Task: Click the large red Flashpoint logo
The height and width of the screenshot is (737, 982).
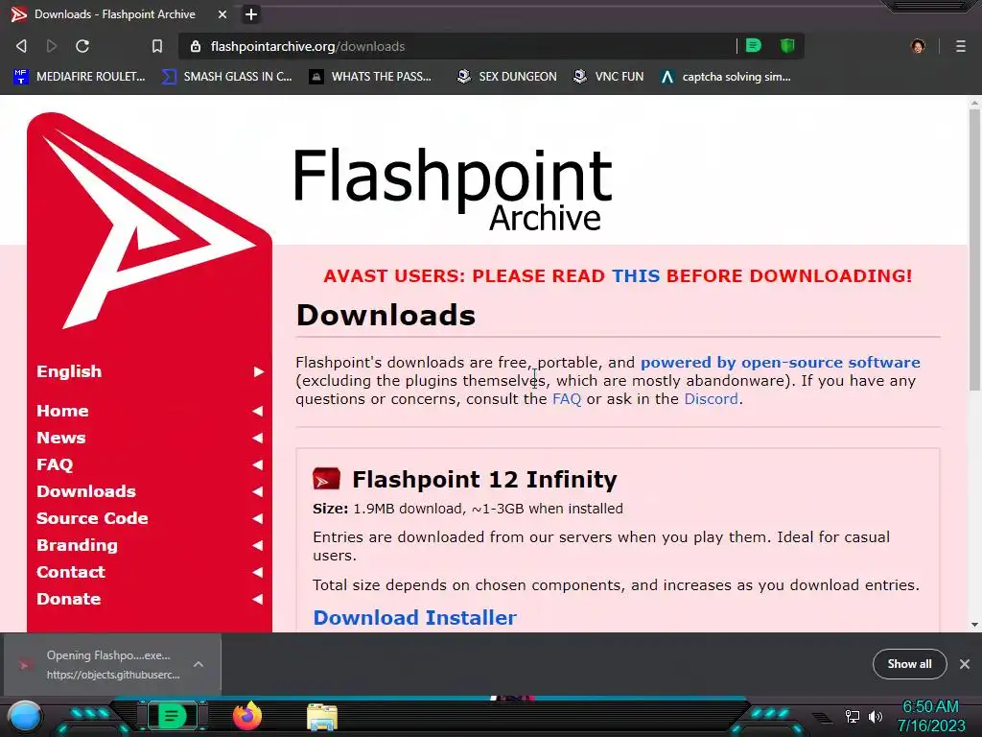Action: click(x=149, y=222)
